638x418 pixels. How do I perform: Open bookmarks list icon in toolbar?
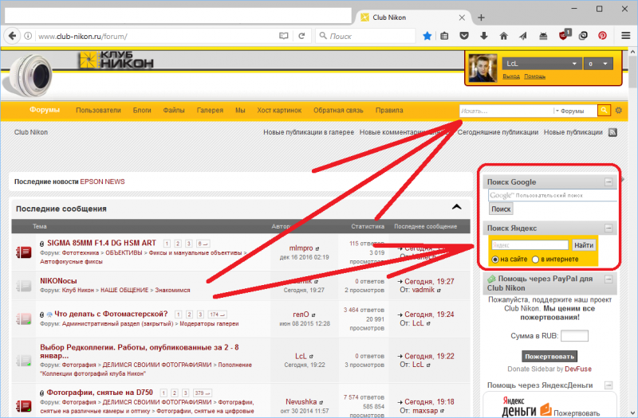click(x=444, y=36)
